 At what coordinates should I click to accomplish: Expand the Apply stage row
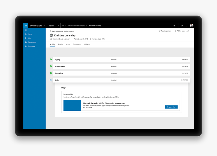tap(122, 59)
